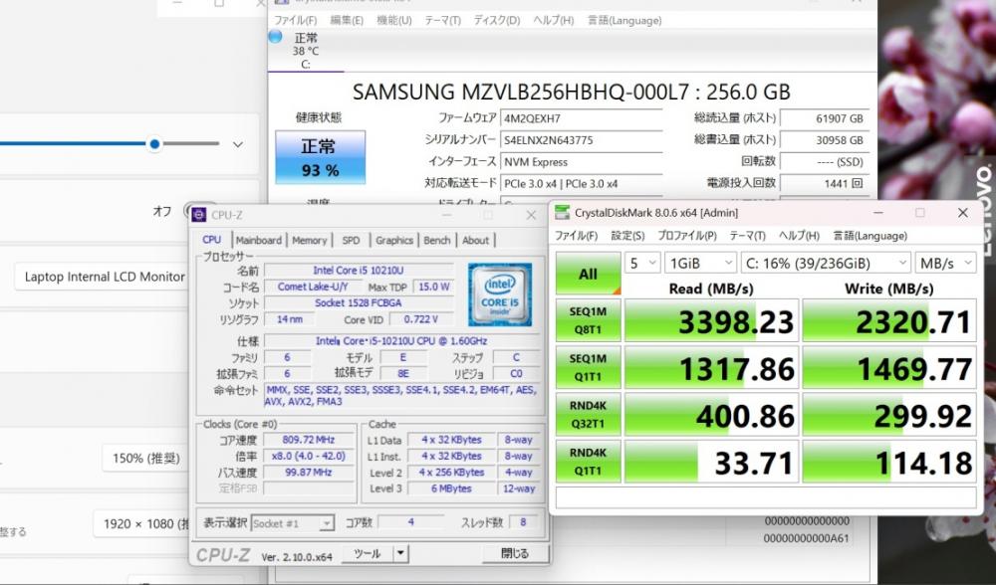The height and width of the screenshot is (585, 996).
Task: Click the 正常 93 % health status button
Action: (320, 157)
